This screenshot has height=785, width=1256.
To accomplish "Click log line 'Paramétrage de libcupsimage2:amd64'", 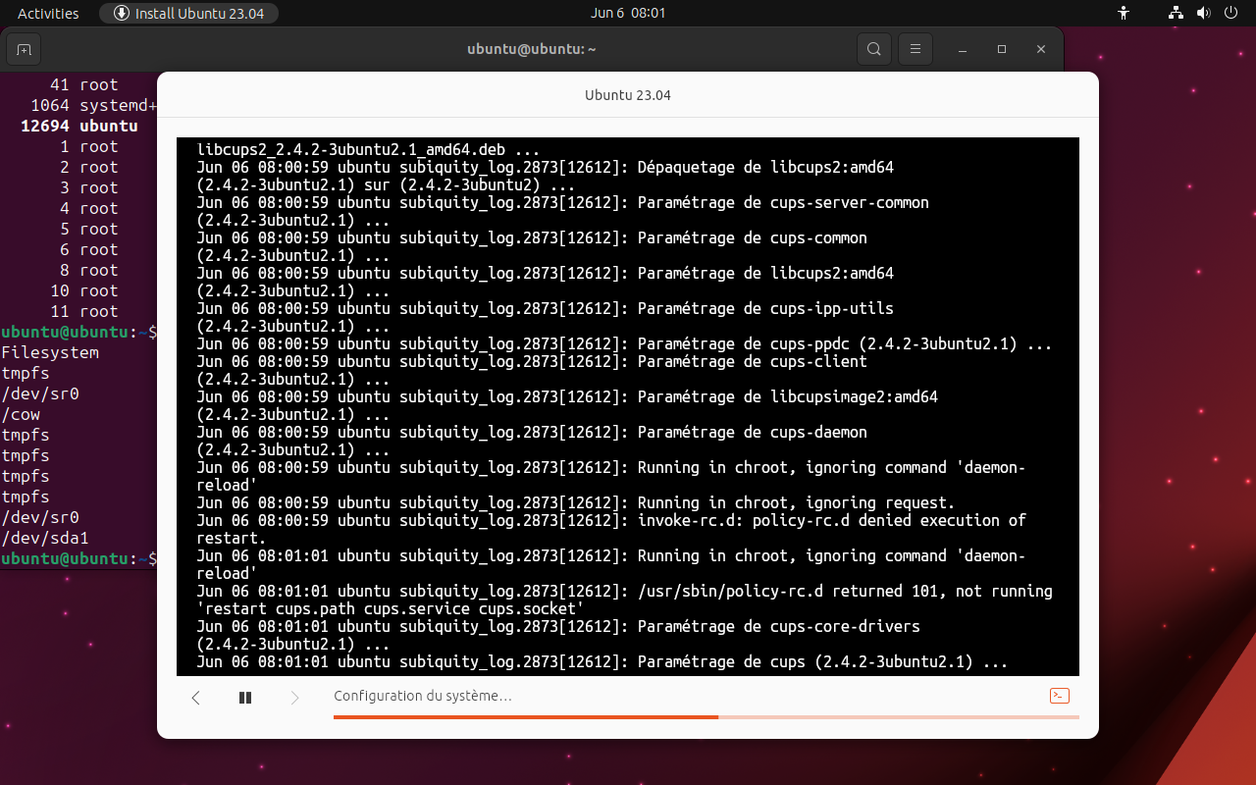I will 788,396.
